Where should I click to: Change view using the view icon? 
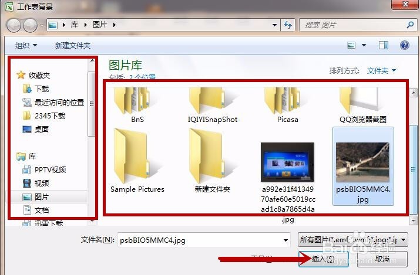[351, 45]
